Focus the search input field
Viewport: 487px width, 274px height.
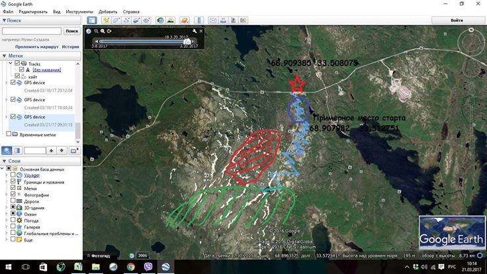coord(32,31)
